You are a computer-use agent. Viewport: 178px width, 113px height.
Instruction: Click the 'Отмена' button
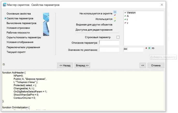(x=156, y=65)
